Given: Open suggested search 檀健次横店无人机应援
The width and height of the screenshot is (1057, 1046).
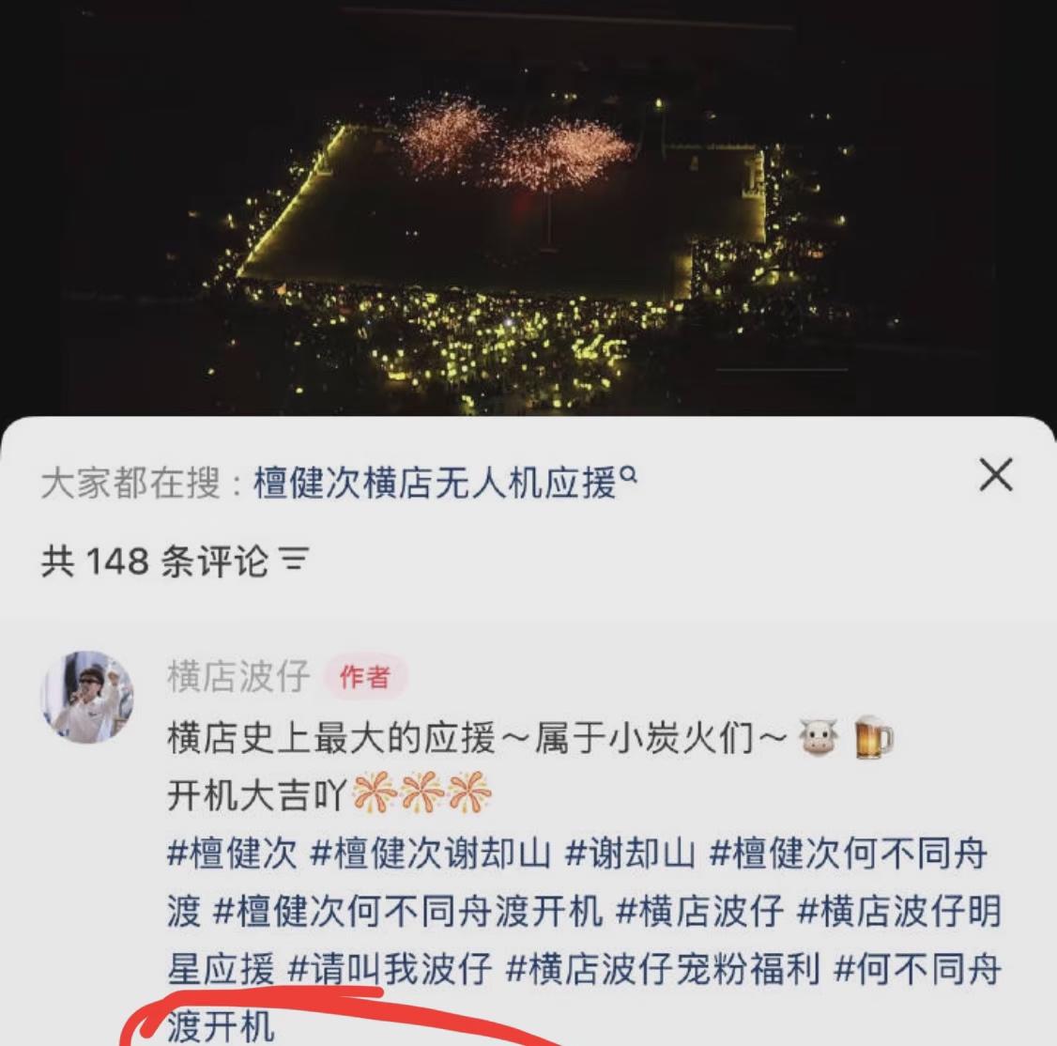Looking at the screenshot, I should pyautogui.click(x=436, y=483).
